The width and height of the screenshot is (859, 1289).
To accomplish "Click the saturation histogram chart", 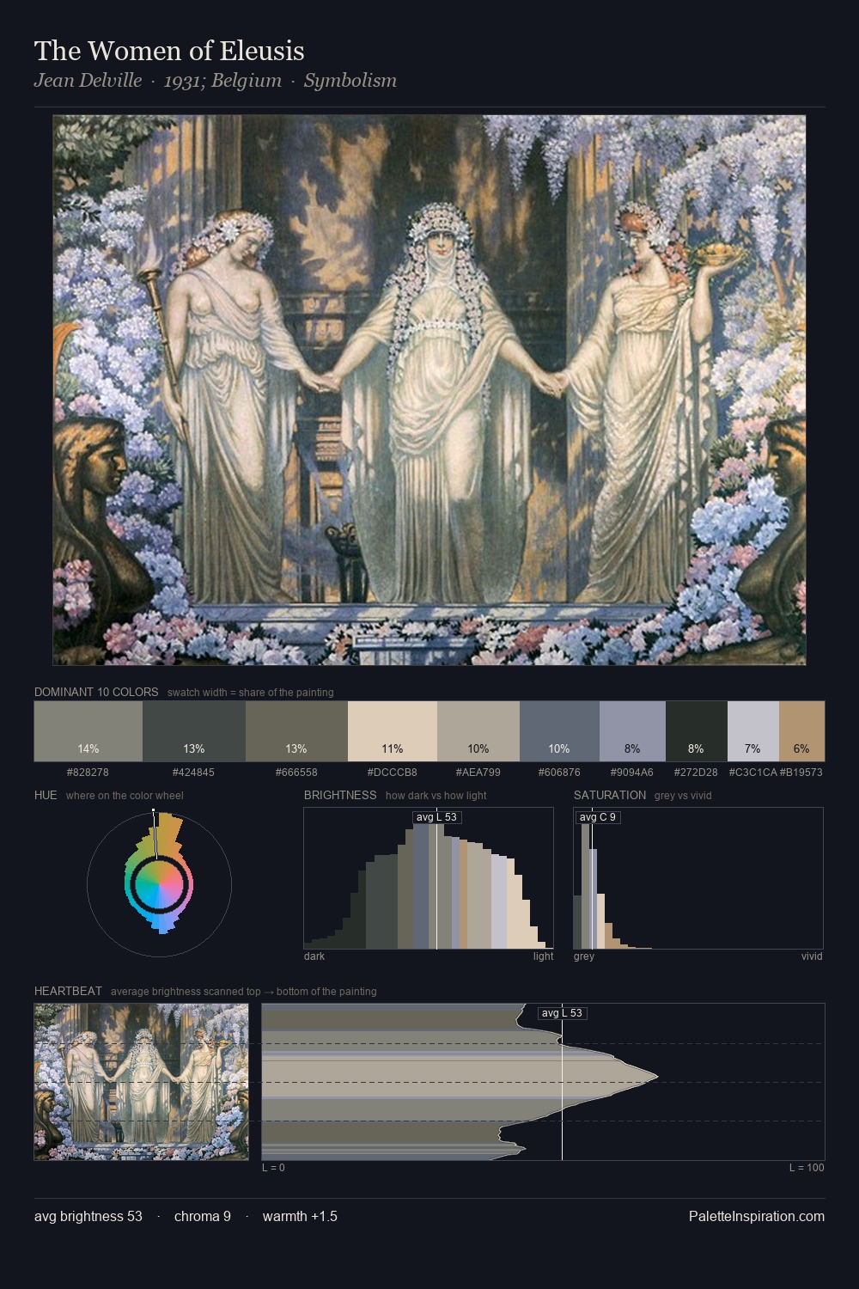I will (698, 878).
